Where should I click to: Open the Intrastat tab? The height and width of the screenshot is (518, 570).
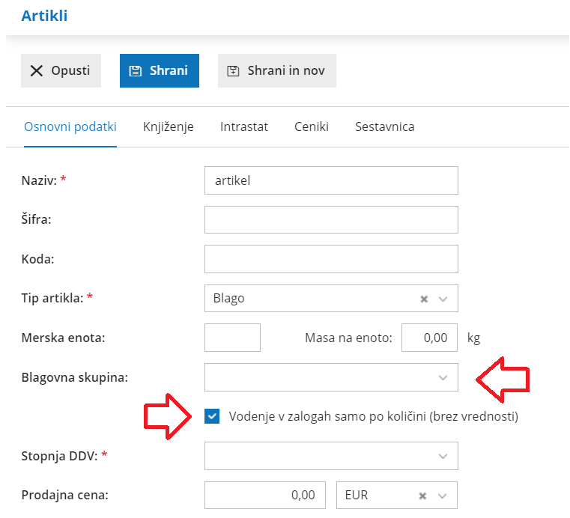pos(244,127)
